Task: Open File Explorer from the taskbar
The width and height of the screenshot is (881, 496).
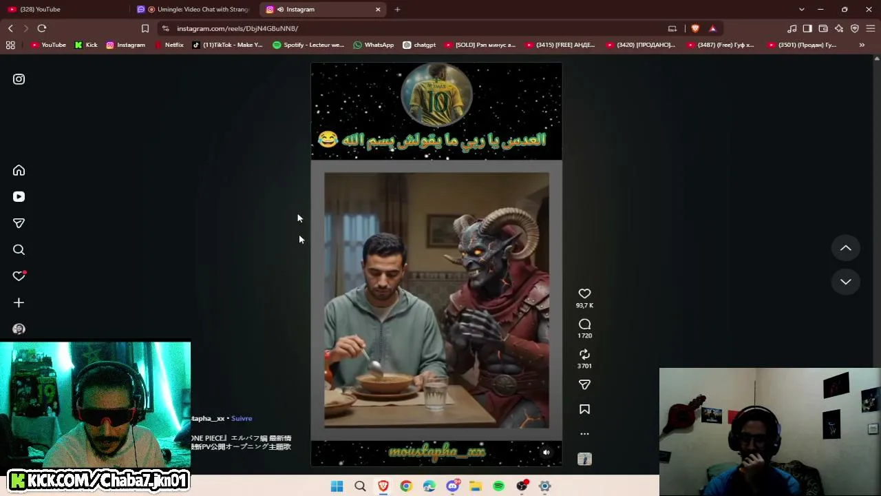Action: (476, 486)
